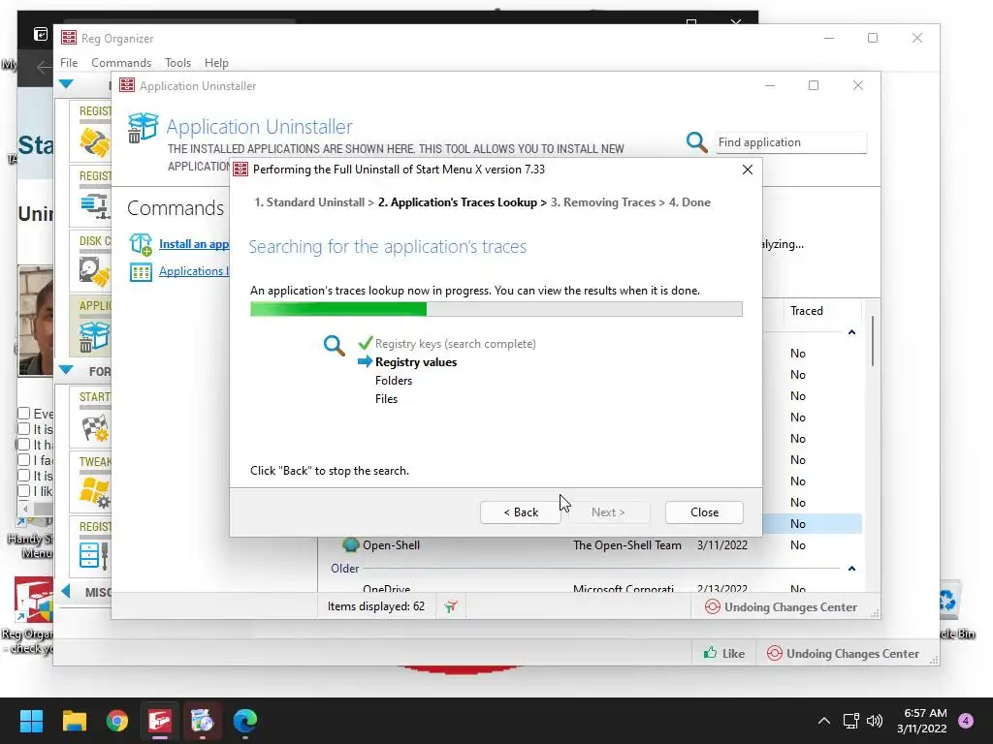Click the filter icon next to Items displayed
This screenshot has width=993, height=744.
click(x=450, y=606)
